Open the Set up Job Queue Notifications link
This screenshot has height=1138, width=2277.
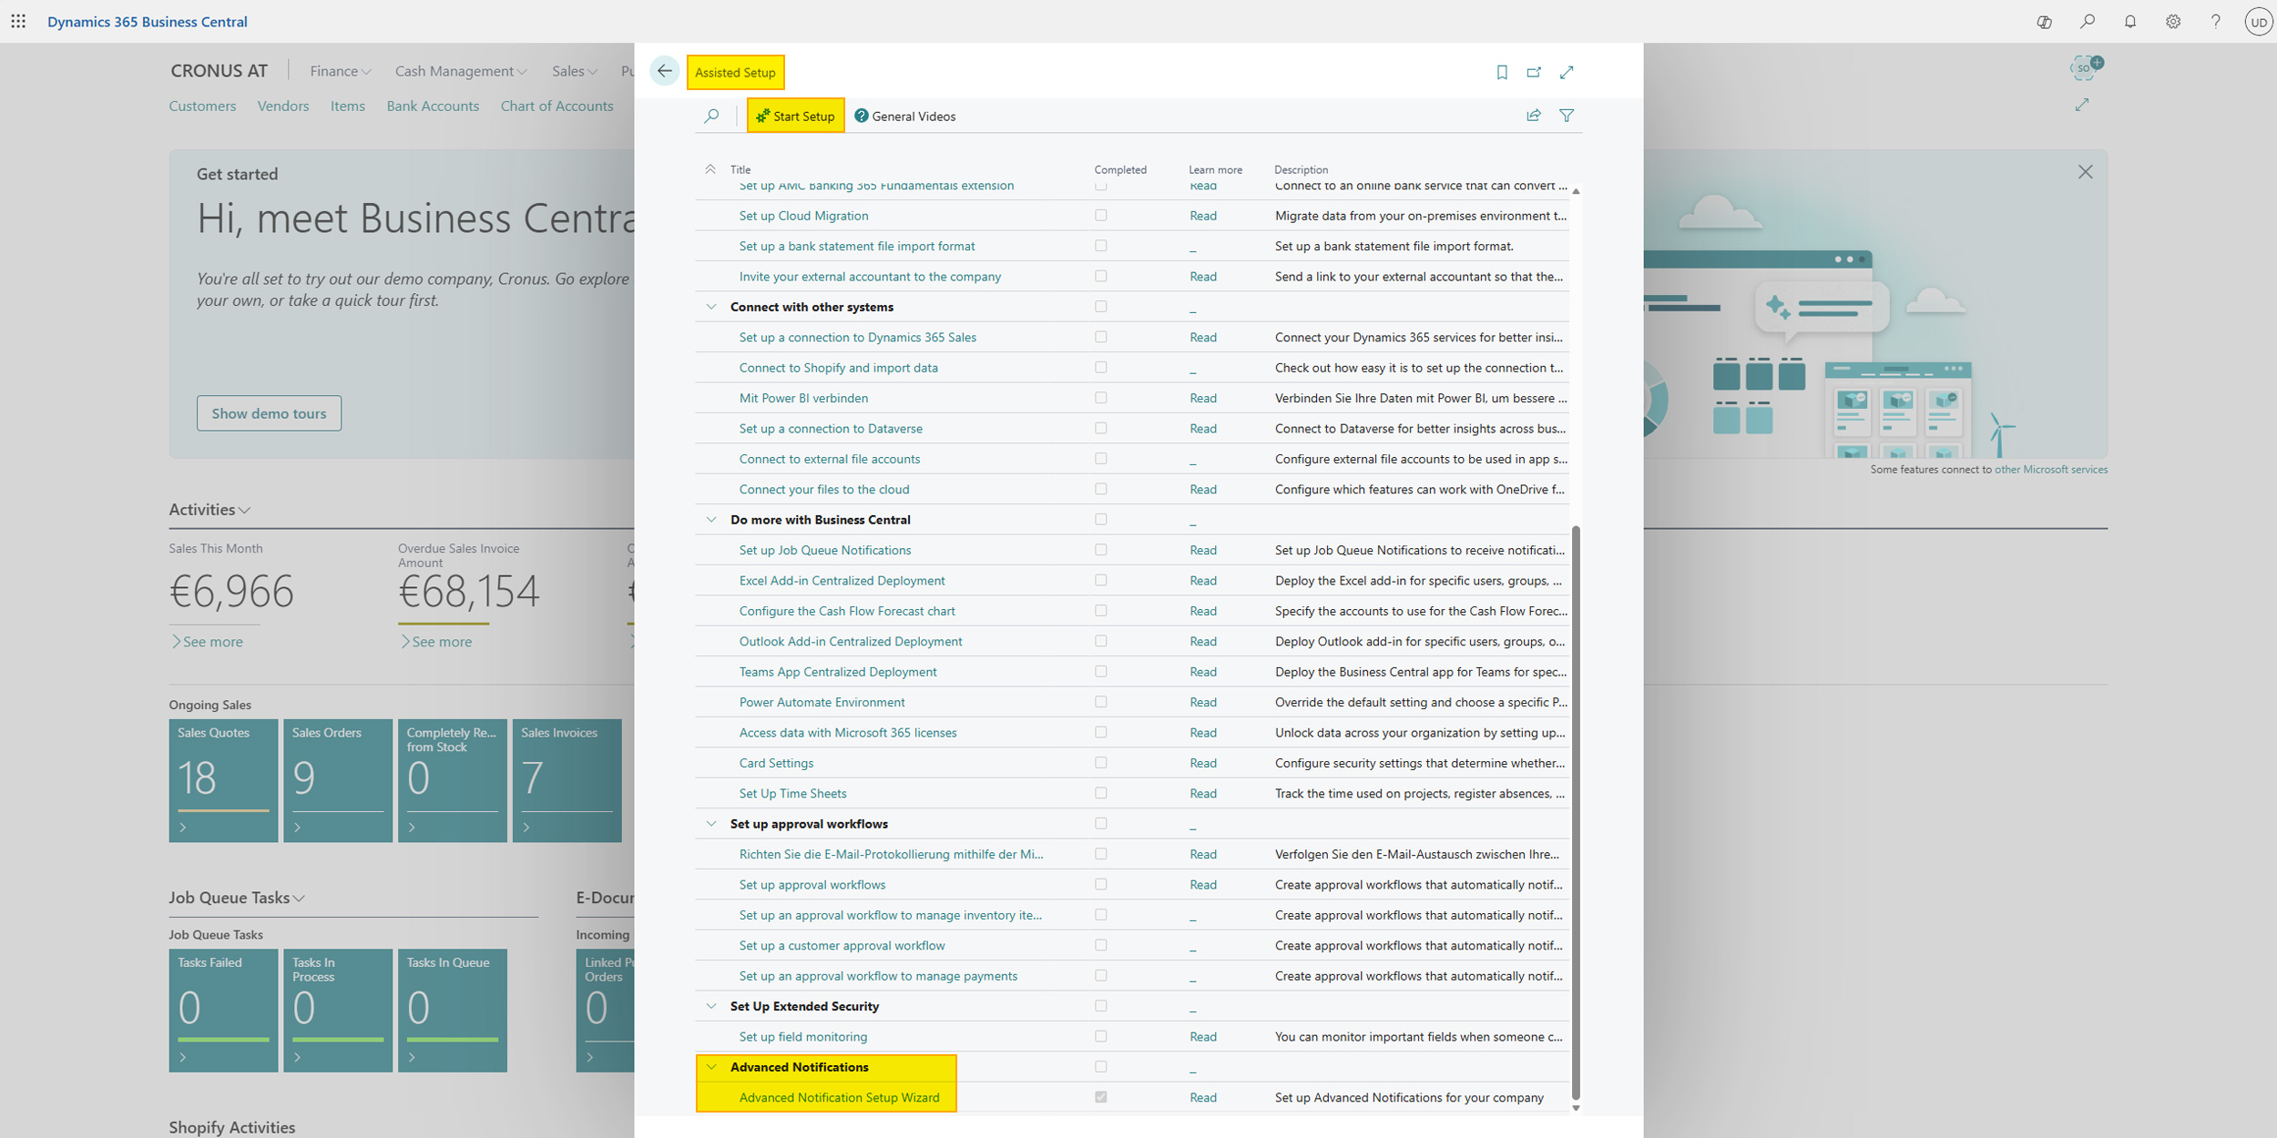(824, 550)
